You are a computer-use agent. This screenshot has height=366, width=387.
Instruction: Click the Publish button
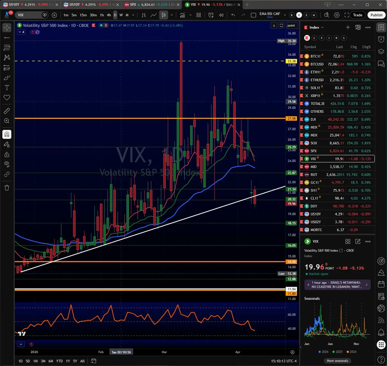pyautogui.click(x=376, y=15)
